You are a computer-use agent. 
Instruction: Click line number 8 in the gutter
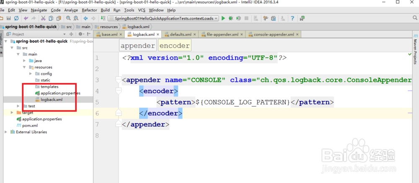[97, 135]
